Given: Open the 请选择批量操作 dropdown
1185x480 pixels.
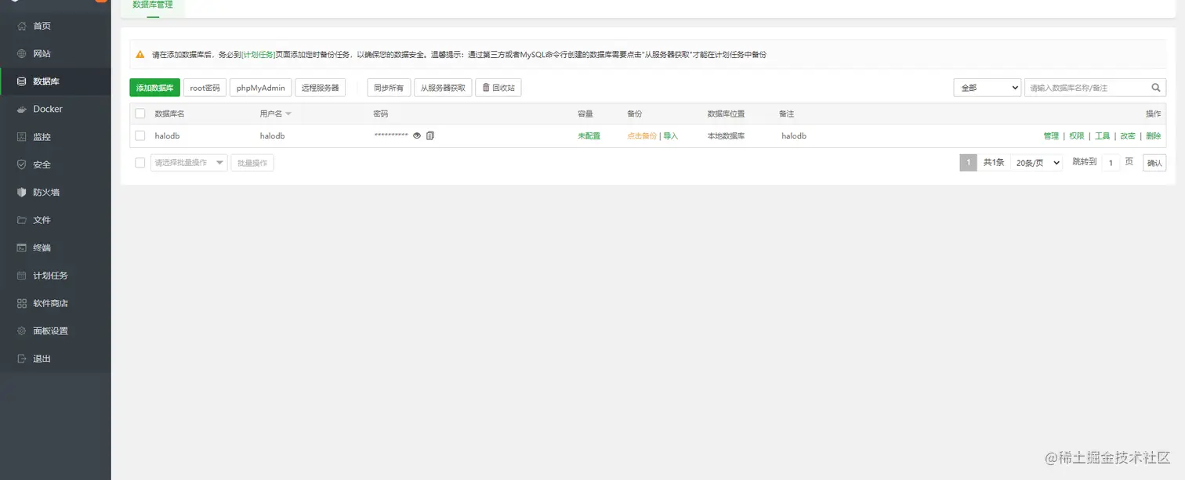Looking at the screenshot, I should (x=189, y=163).
